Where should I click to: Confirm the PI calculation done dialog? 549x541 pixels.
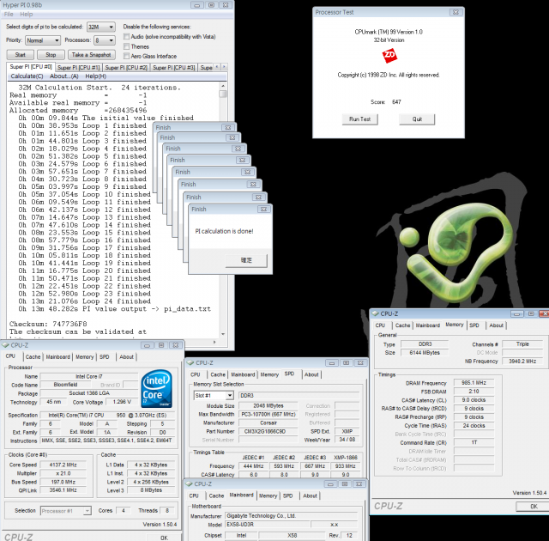point(246,260)
